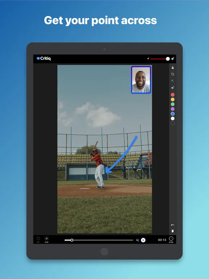Pick the yellow color swatch
Image resolution: width=209 pixels, height=279 pixels.
tap(173, 100)
